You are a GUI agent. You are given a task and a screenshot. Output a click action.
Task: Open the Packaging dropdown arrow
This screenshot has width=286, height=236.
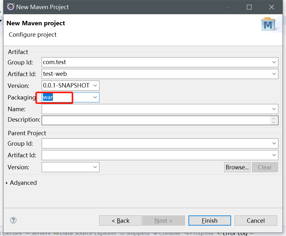point(95,97)
